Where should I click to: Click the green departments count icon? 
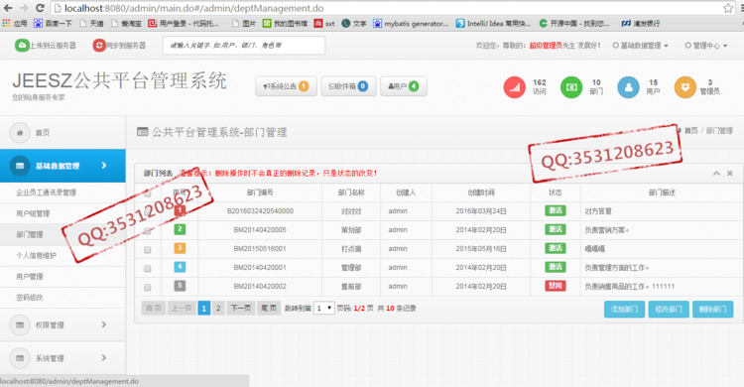click(x=571, y=87)
